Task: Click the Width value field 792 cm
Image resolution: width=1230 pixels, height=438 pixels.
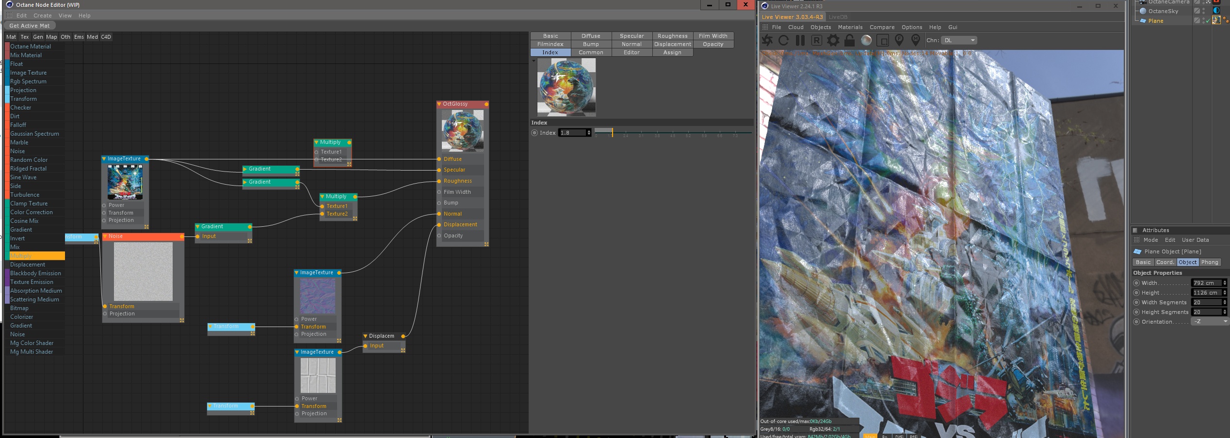Action: [1207, 283]
